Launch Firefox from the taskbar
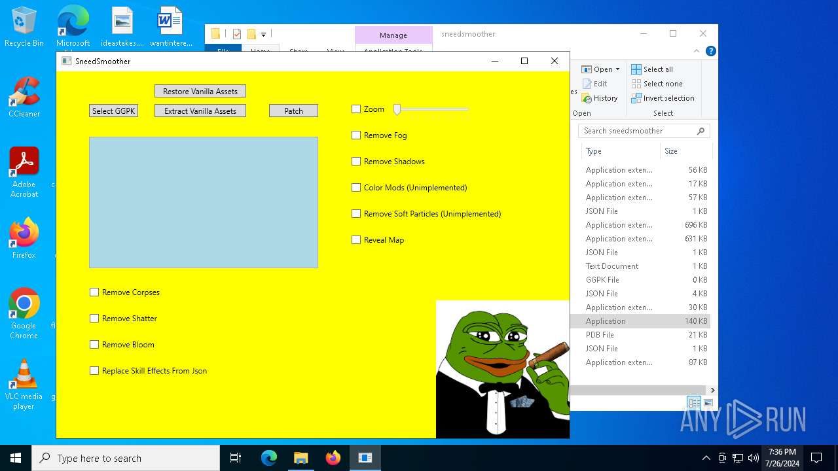 333,458
